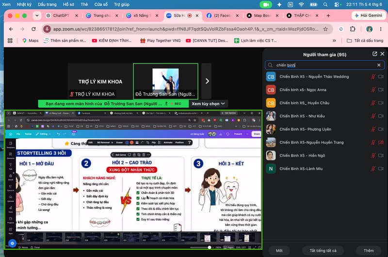Select participant Chiến Binh X5 - Nguyễn Thảo Wedding
The height and width of the screenshot is (257, 388).
(324, 76)
